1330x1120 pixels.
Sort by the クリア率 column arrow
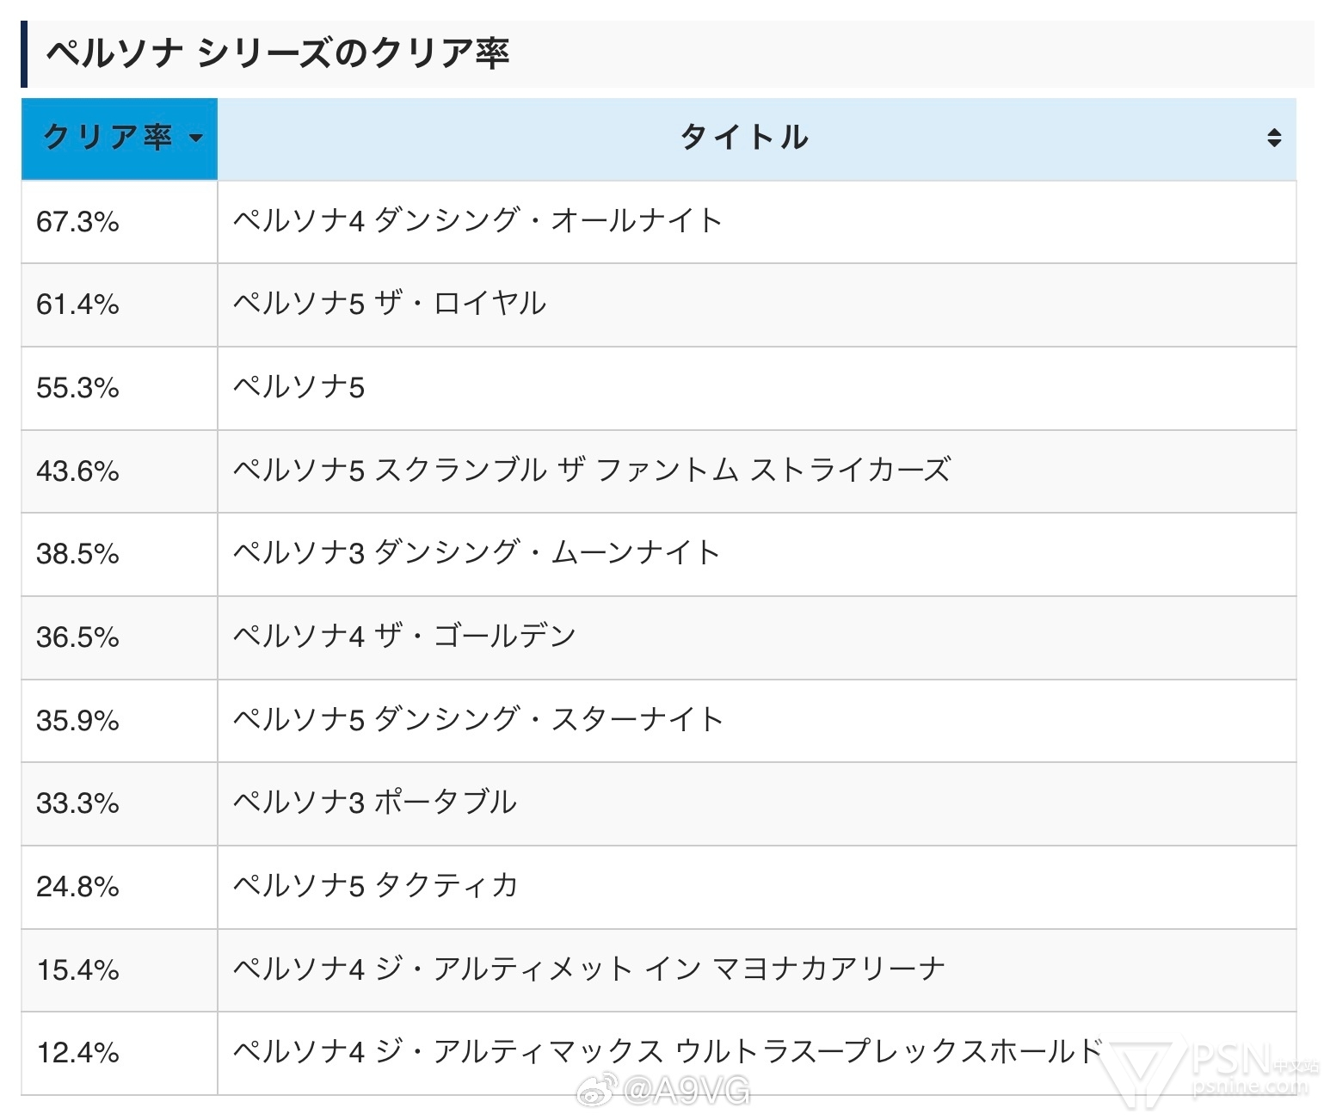pyautogui.click(x=196, y=138)
